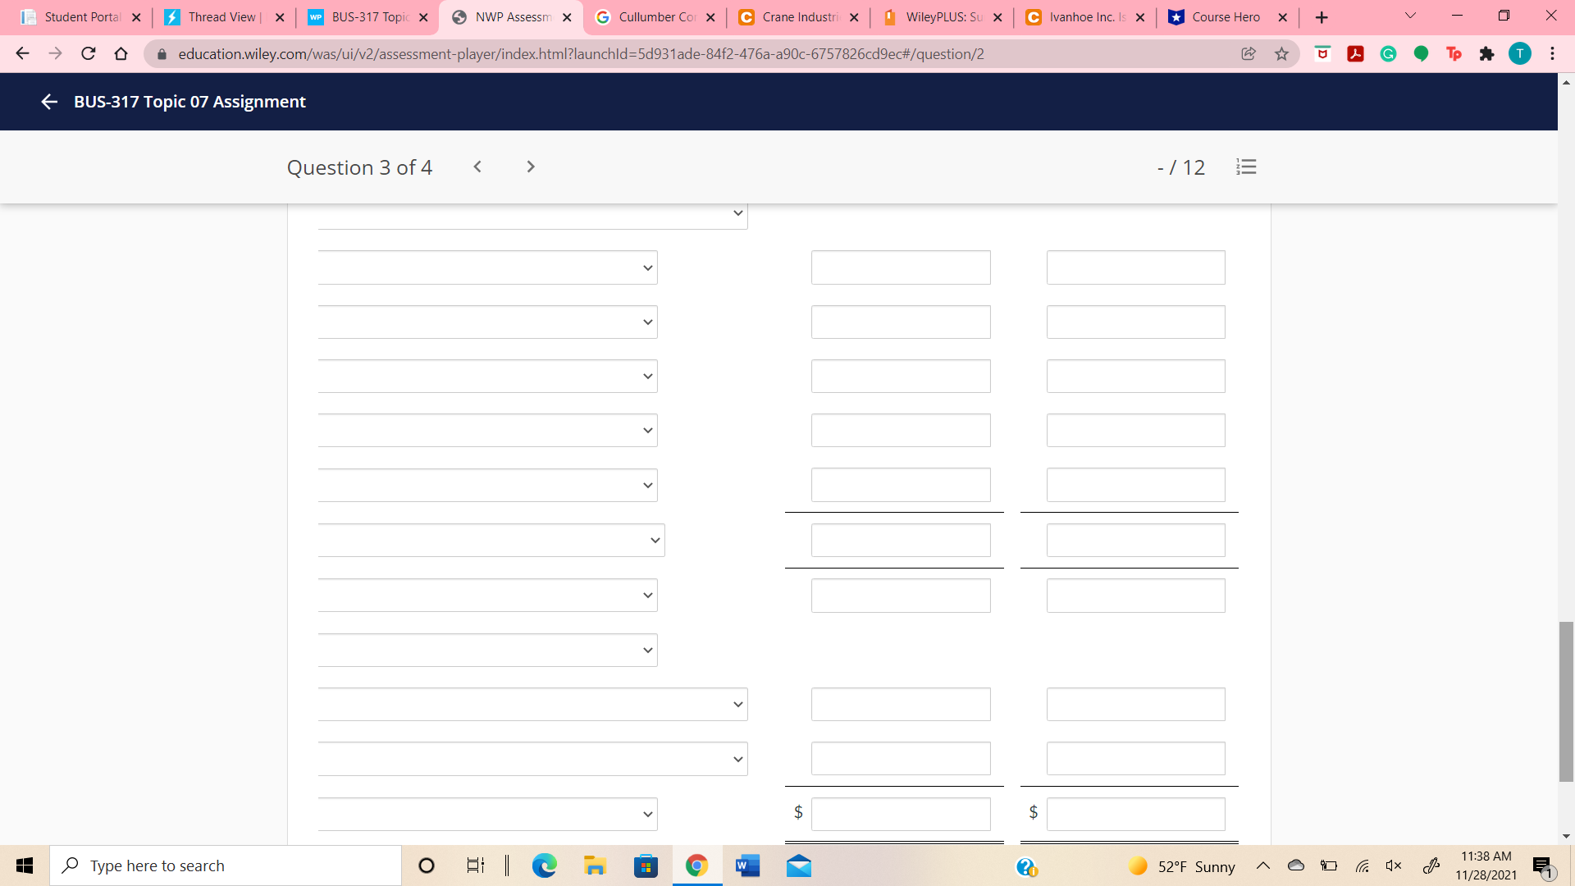This screenshot has width=1575, height=886.
Task: Bookmark this page with the star icon
Action: point(1281,54)
